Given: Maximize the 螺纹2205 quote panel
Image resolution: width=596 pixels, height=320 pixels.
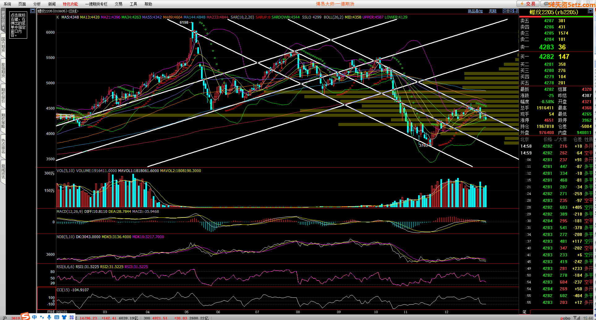Looking at the screenshot, I should (590, 11).
